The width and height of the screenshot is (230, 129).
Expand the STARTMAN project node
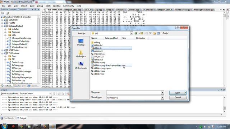click(2, 50)
